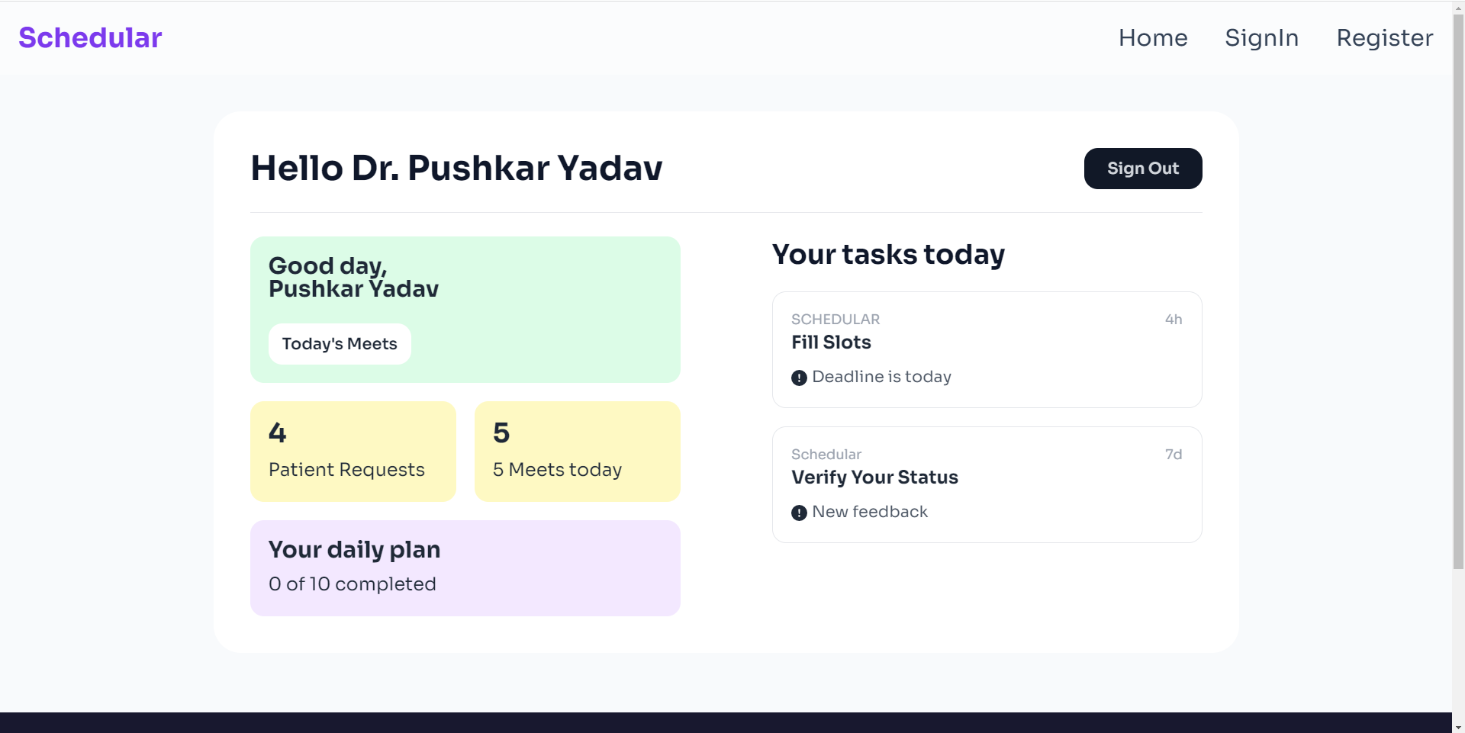This screenshot has height=733, width=1465.
Task: Go to the SignIn page
Action: pos(1261,37)
